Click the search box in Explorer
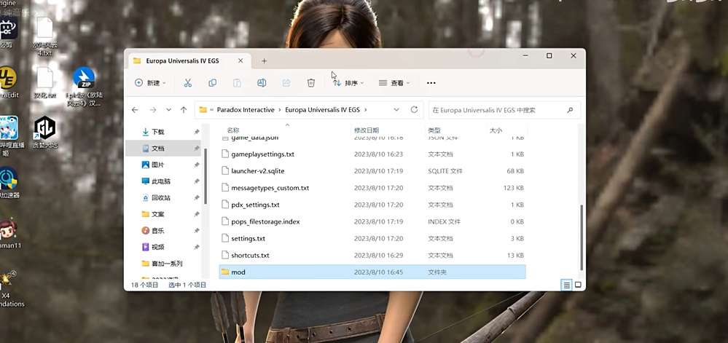The image size is (728, 343). tap(504, 110)
